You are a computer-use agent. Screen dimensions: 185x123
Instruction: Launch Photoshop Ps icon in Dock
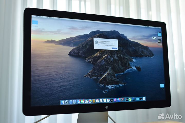point(127,99)
